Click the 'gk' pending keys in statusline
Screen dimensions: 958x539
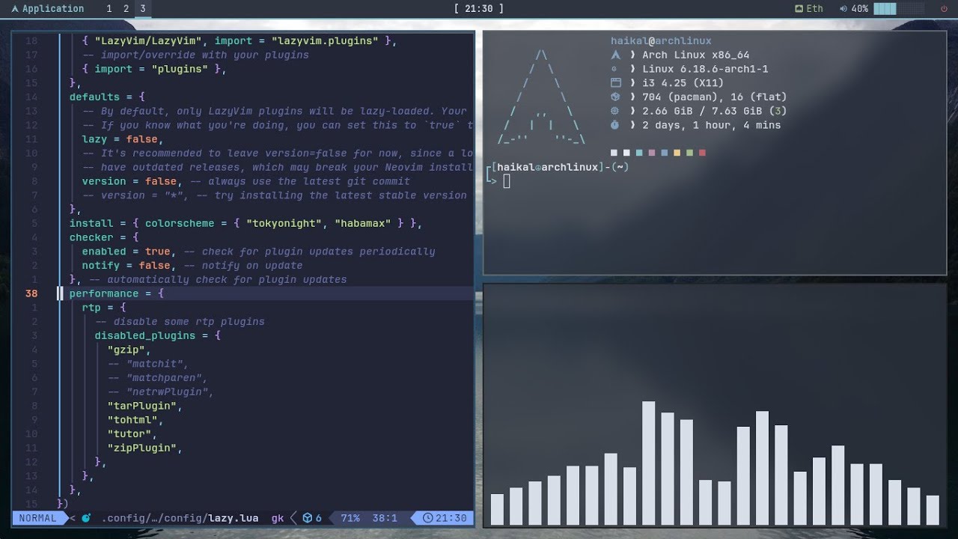pyautogui.click(x=278, y=518)
